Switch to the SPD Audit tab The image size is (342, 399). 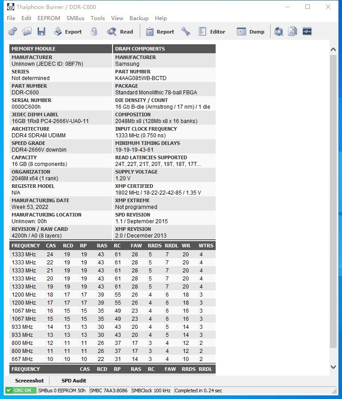pyautogui.click(x=74, y=380)
